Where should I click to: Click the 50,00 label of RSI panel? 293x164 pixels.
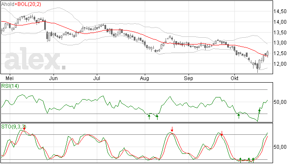click(x=280, y=102)
